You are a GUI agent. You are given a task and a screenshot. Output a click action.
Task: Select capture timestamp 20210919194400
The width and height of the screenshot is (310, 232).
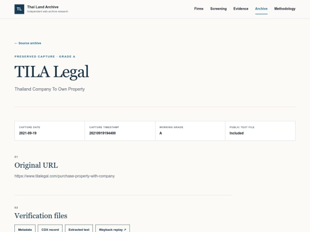tap(102, 133)
